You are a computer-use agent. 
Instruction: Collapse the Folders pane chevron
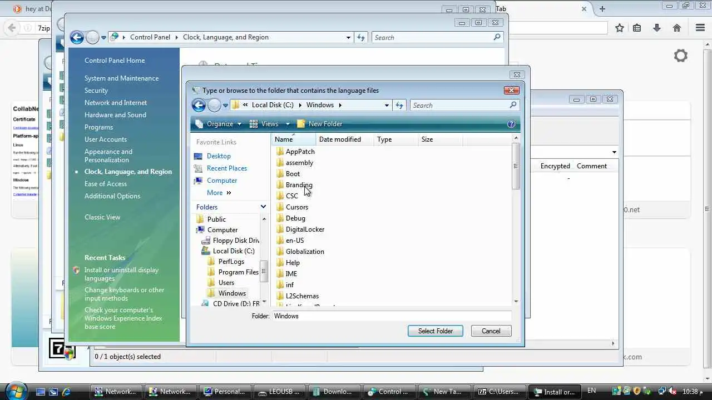pos(263,207)
